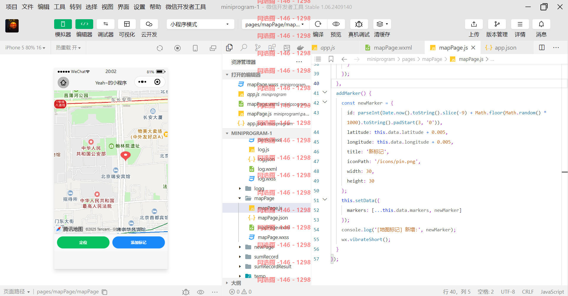Viewport: 568px width, 296px height.
Task: Click the split editor icon
Action: point(542,48)
